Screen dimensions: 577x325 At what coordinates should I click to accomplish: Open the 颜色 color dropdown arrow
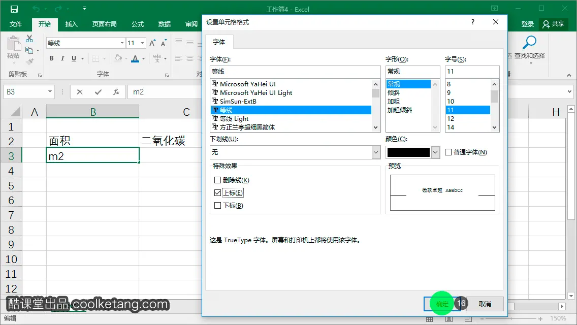(435, 152)
